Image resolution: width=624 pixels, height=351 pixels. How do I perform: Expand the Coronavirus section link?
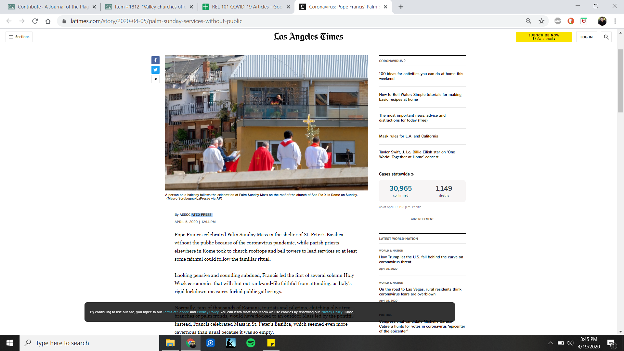point(392,61)
